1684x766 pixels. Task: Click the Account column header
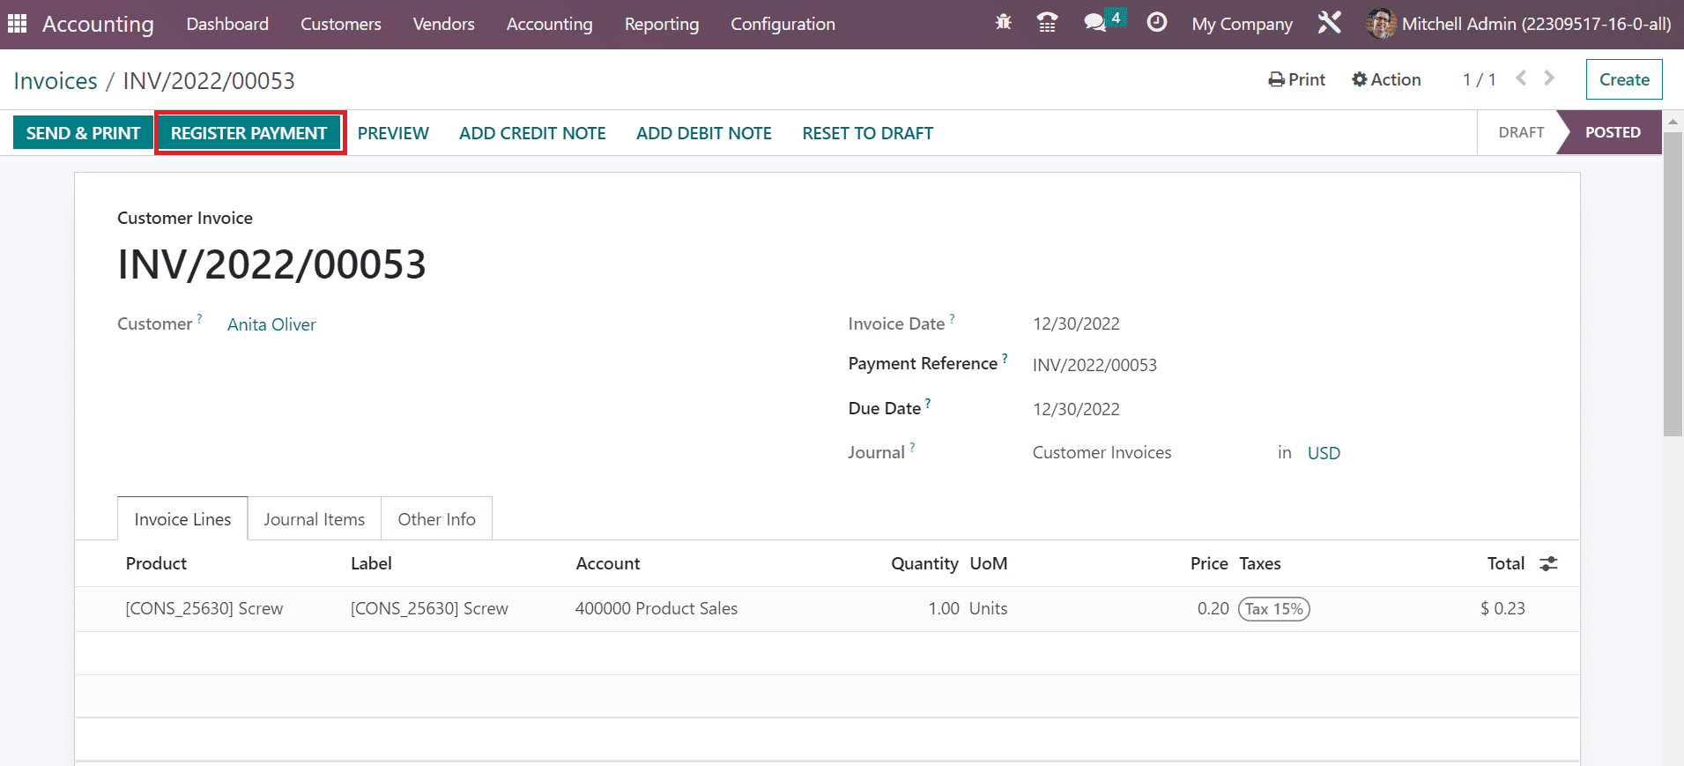(x=608, y=563)
